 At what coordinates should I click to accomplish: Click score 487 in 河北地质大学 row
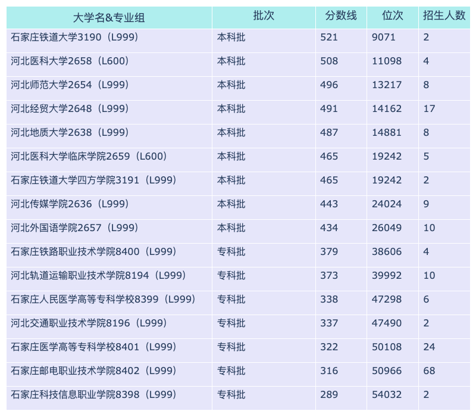coord(329,132)
